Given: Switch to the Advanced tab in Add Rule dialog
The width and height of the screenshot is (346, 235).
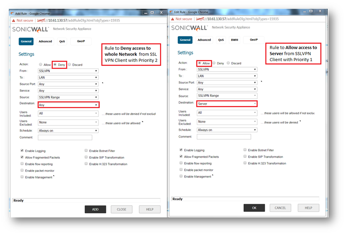Looking at the screenshot, I should (45, 41).
